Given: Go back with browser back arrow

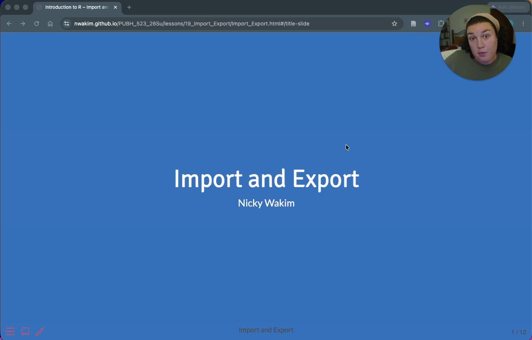Looking at the screenshot, I should coord(9,24).
